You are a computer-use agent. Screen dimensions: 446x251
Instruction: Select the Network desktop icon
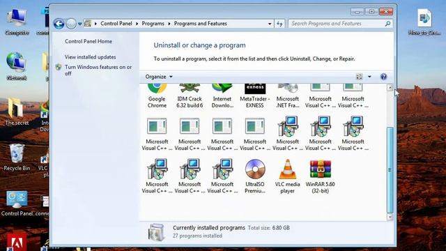(16, 66)
